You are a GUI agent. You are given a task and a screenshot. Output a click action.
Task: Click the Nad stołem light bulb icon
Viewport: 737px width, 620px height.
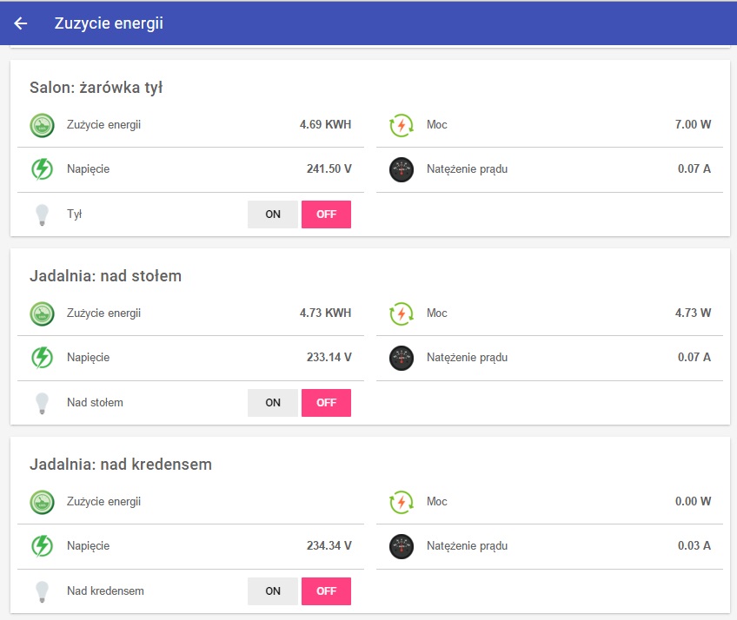coord(42,403)
